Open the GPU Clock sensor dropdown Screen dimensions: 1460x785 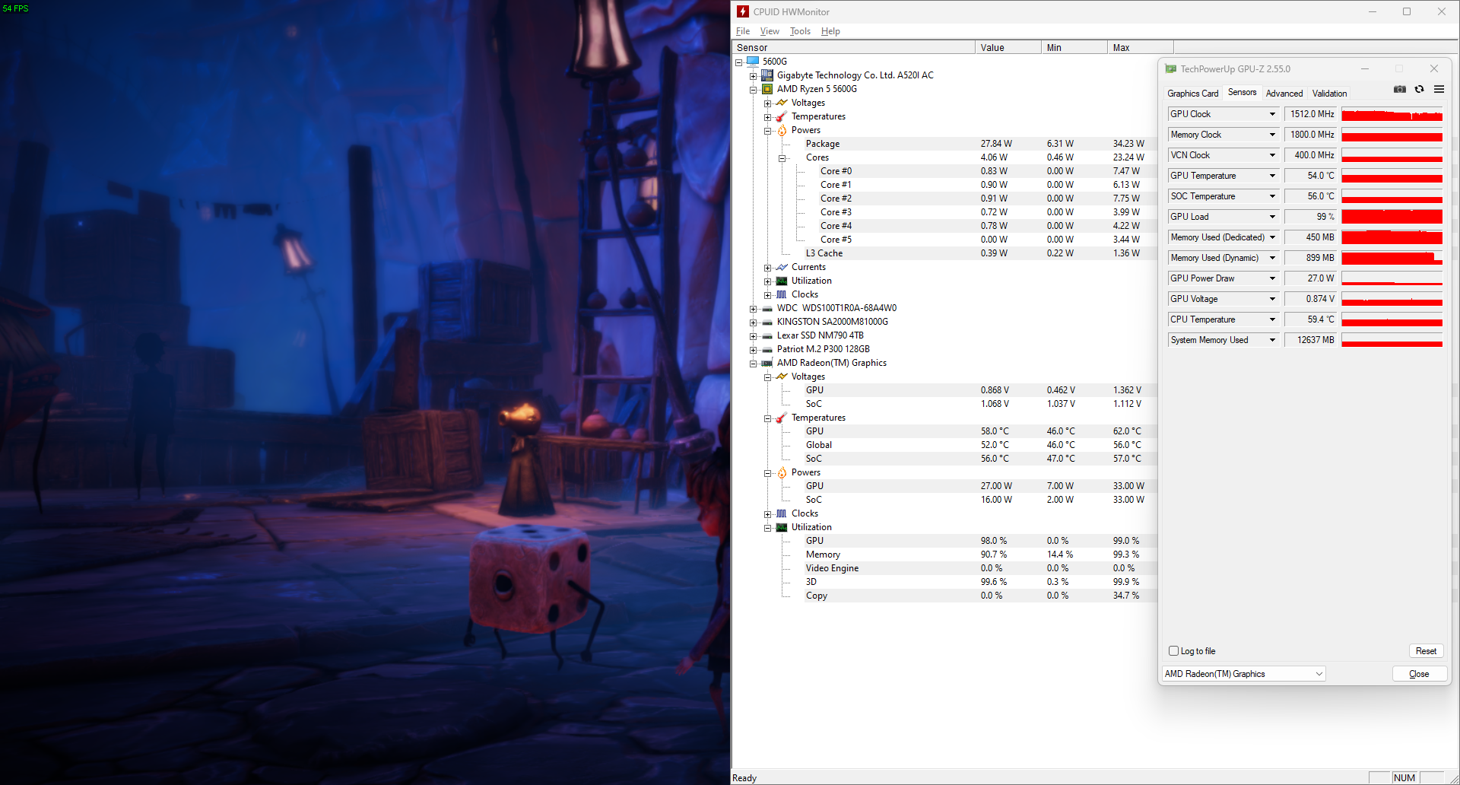[x=1272, y=114]
